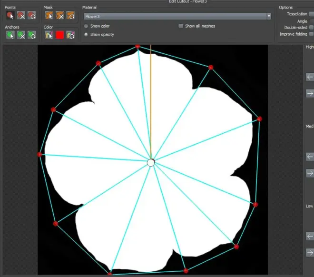Select the add Points tool
The height and width of the screenshot is (277, 314).
[10, 15]
